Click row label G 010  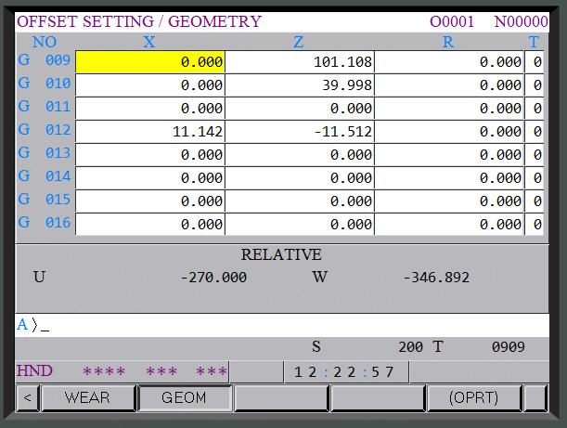(45, 84)
